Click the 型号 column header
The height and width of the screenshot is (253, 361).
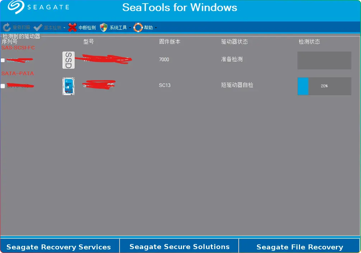(88, 42)
